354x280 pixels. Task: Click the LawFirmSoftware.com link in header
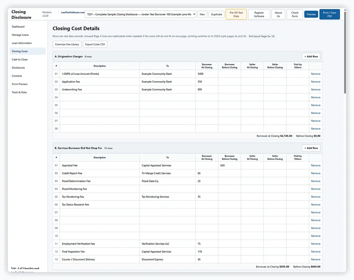(73, 13)
